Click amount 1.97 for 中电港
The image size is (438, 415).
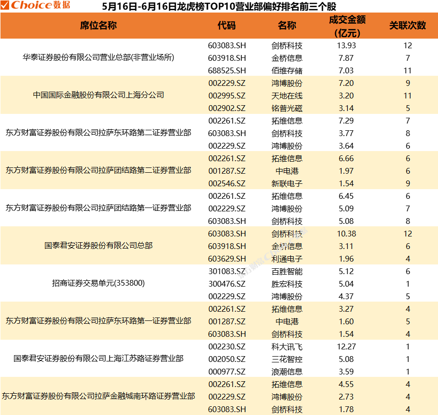346,171
